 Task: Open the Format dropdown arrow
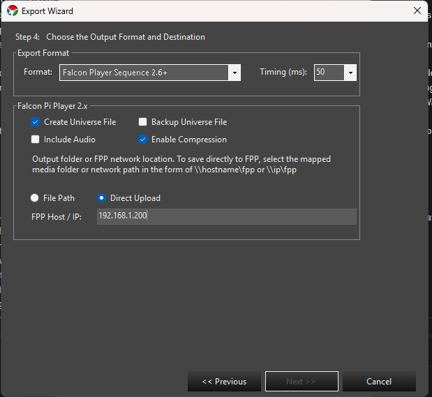pos(234,73)
